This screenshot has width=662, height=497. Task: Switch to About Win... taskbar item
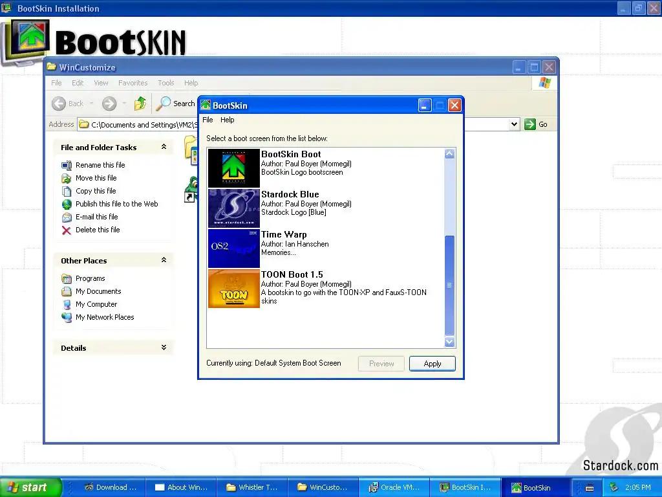[x=182, y=487]
